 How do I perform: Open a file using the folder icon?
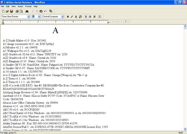tap(7, 11)
